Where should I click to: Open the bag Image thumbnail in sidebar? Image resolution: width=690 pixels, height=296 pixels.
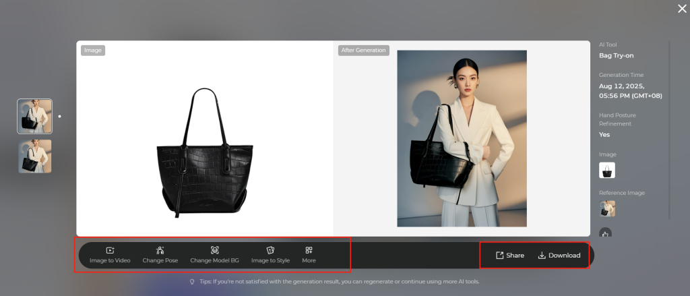607,170
